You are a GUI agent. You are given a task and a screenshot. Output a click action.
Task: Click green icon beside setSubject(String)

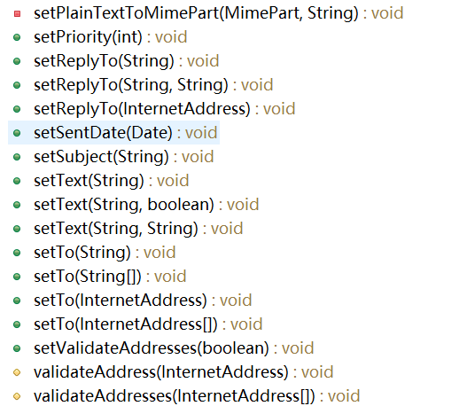coord(17,157)
